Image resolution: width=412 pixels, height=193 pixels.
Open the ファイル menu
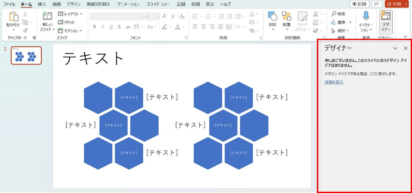[9, 4]
